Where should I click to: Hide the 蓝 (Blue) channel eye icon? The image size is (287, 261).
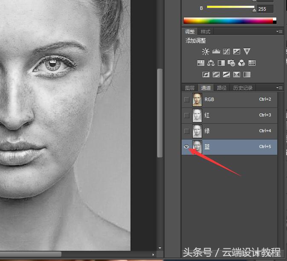coord(186,147)
